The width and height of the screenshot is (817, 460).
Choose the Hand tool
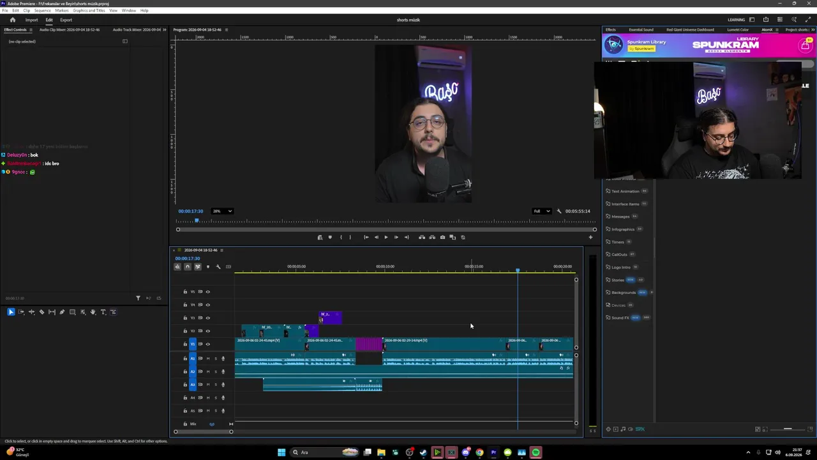coord(93,312)
